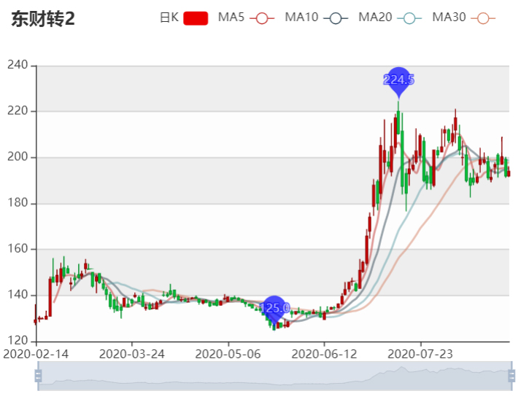Click the 2020-03-24 x-axis date label
This screenshot has width=521, height=399.
click(x=132, y=355)
